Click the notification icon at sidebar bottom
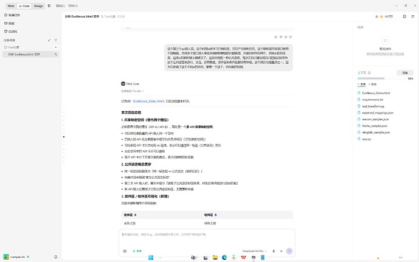The height and width of the screenshot is (262, 419). [x=55, y=257]
